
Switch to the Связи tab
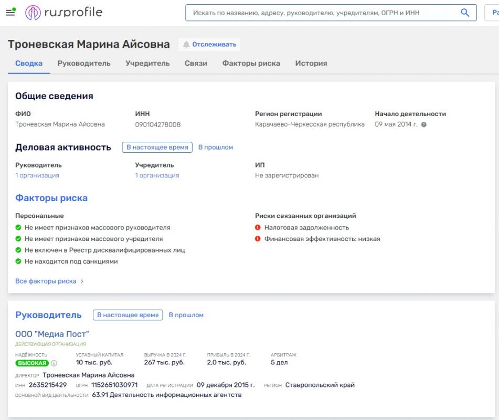(x=196, y=64)
